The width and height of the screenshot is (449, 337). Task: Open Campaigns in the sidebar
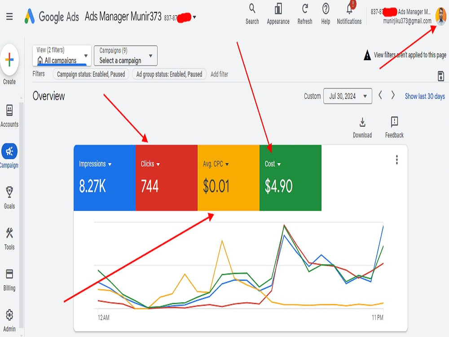tap(9, 155)
